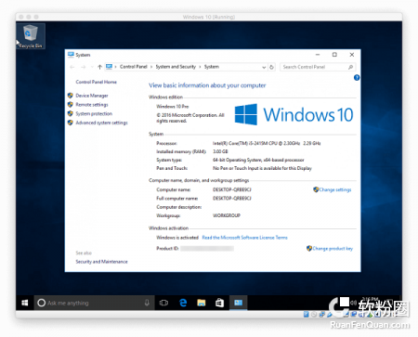Click the blurred Product ID value

[207, 249]
